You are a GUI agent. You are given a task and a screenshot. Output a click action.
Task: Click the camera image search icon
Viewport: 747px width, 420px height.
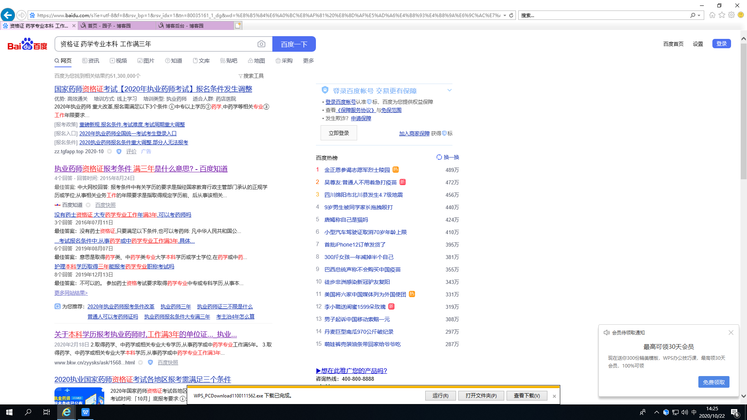click(261, 44)
